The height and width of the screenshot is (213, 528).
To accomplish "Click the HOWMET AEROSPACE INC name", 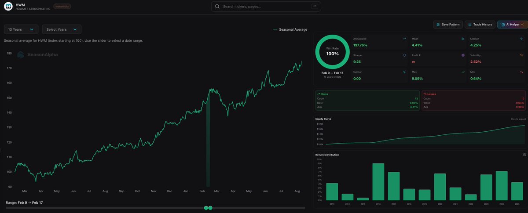I will [33, 9].
